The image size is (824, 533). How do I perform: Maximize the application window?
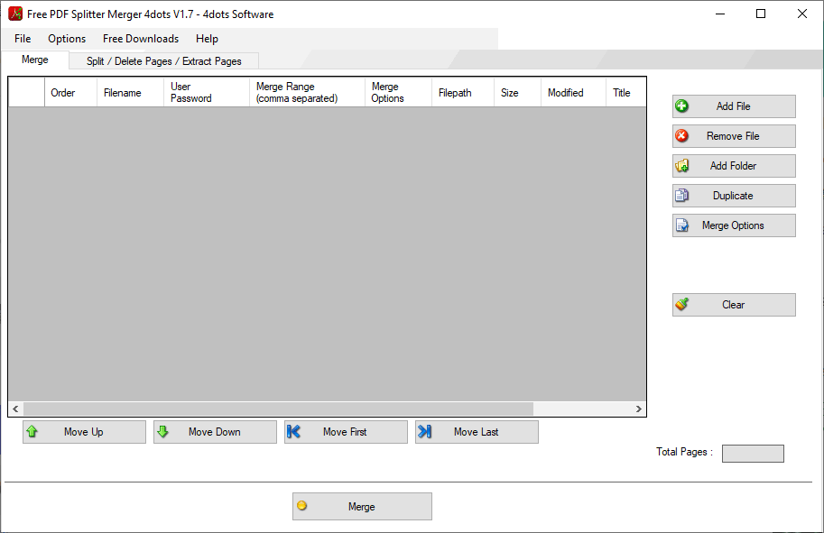click(761, 14)
